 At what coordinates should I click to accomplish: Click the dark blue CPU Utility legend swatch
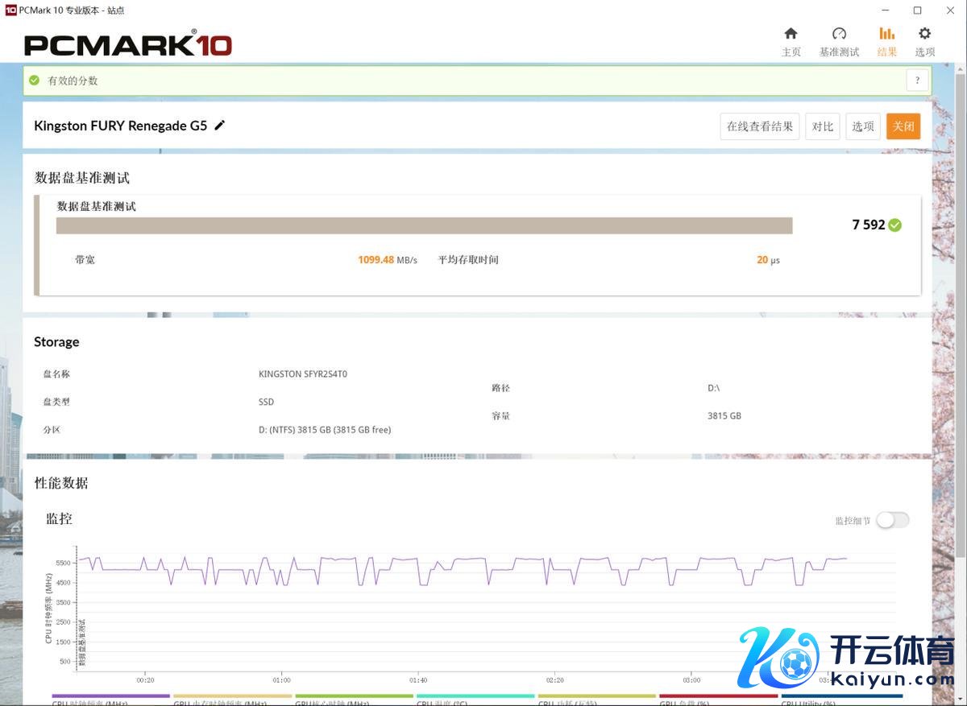point(842,696)
